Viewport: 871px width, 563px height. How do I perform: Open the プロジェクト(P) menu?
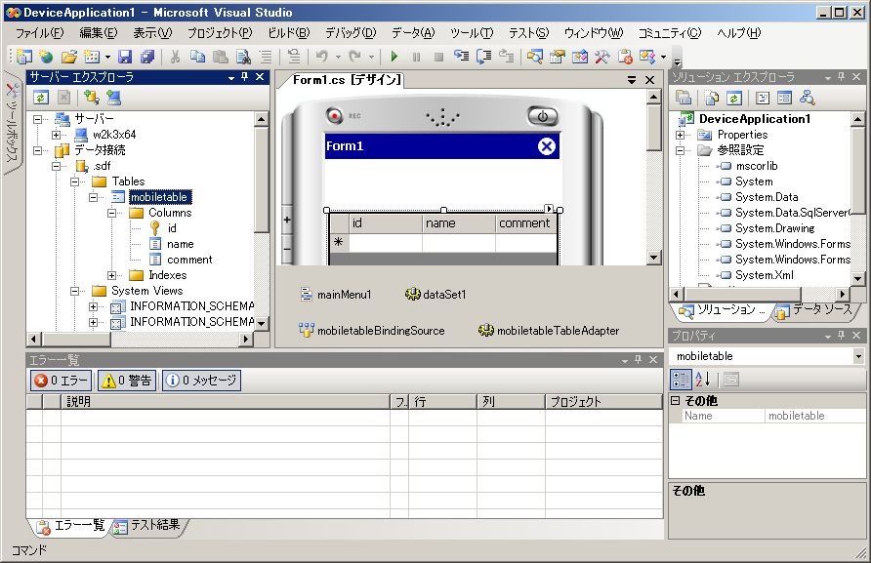(x=220, y=33)
